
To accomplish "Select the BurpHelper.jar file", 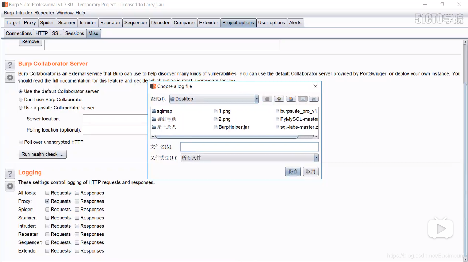I will [x=232, y=127].
